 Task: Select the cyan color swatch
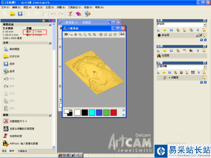[92, 112]
